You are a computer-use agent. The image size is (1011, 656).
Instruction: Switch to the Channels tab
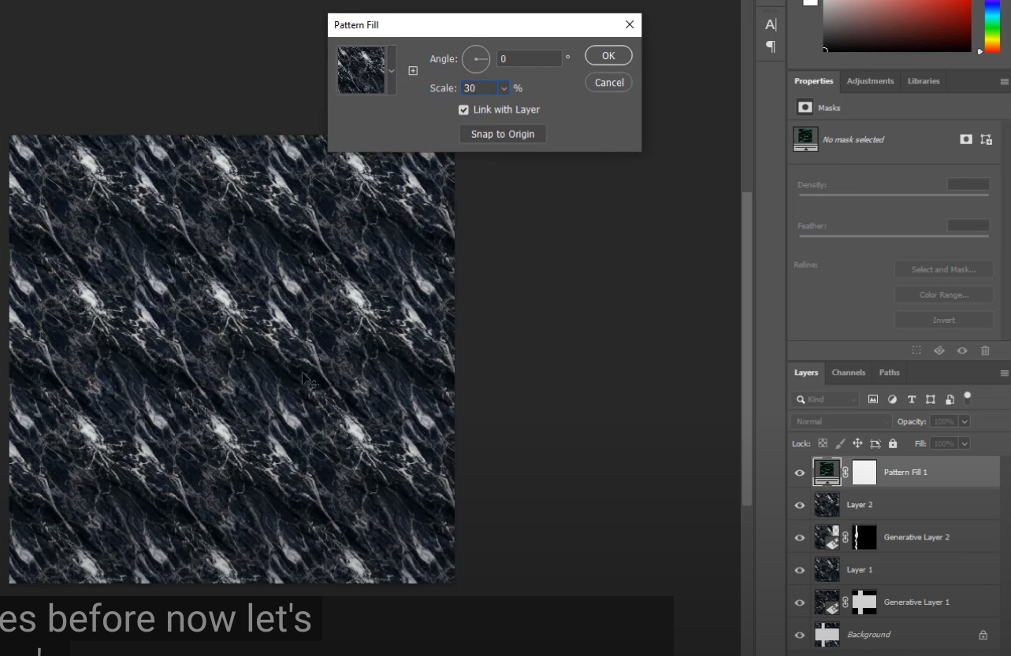848,372
